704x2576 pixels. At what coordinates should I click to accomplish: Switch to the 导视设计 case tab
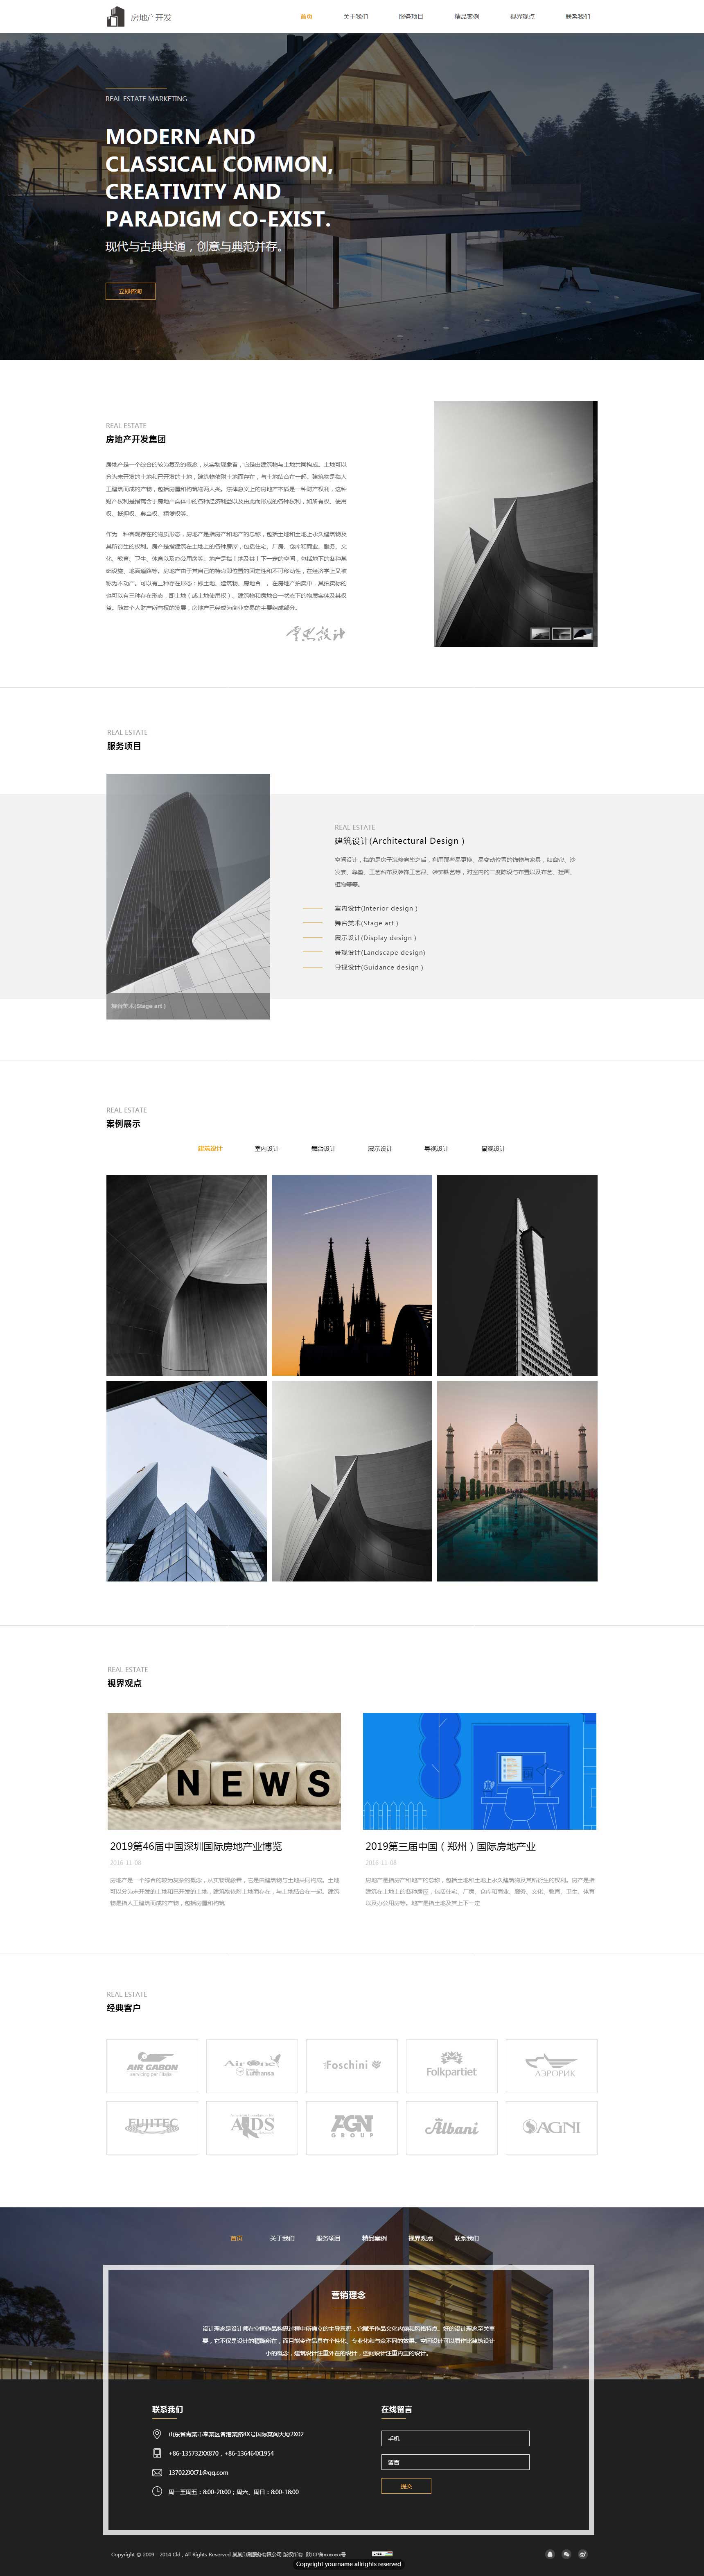(436, 1148)
